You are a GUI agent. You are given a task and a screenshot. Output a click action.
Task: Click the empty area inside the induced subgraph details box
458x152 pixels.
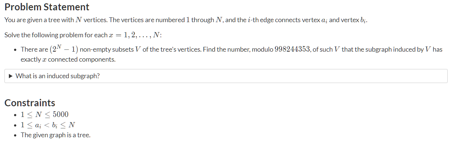(274, 76)
